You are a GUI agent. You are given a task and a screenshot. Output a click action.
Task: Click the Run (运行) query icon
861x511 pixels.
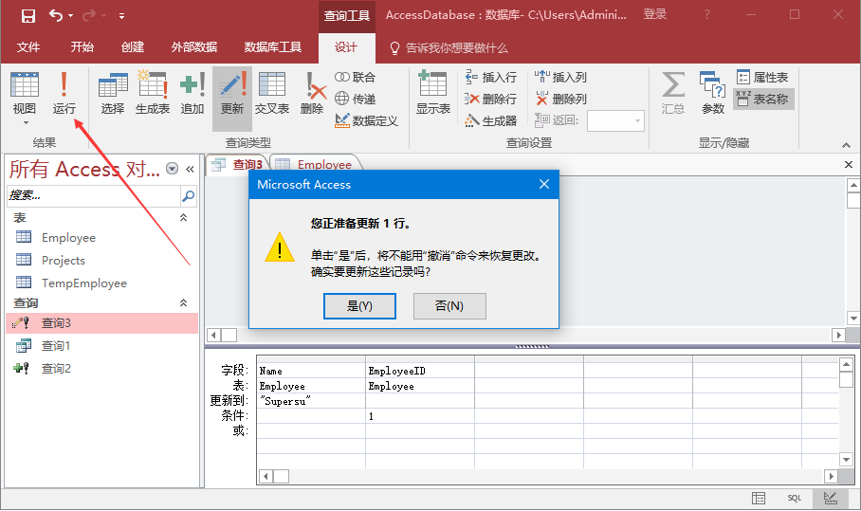pyautogui.click(x=64, y=93)
